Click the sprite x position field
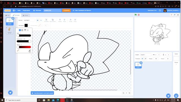The height and width of the screenshot is (102, 181). 159,55
